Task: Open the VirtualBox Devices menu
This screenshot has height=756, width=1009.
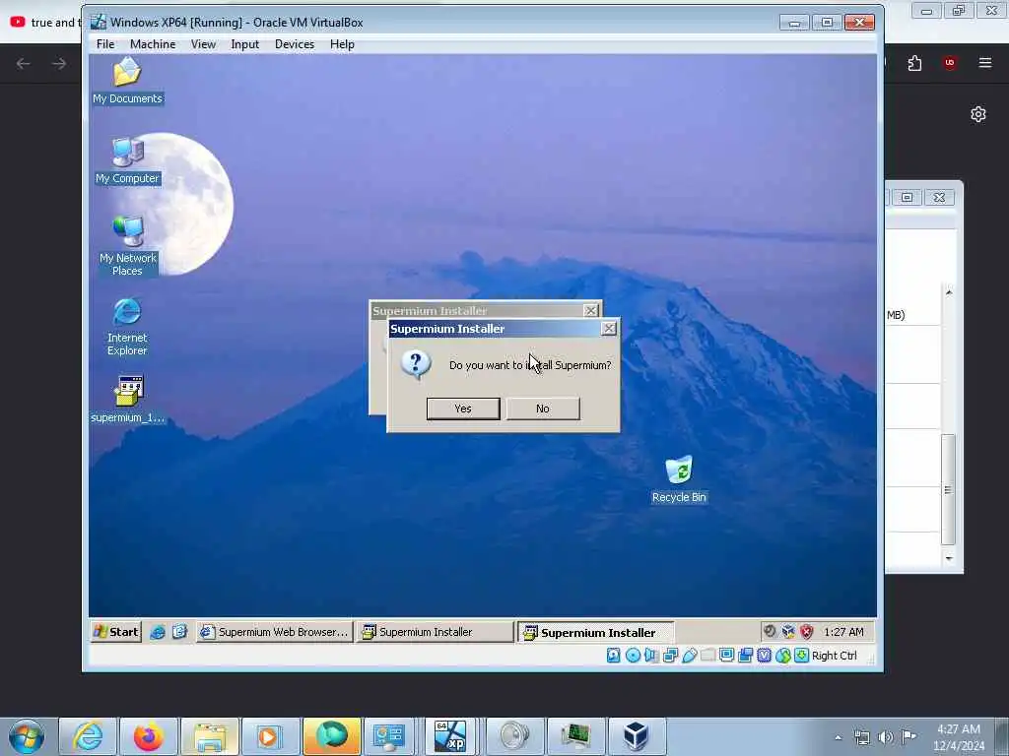Action: point(295,44)
